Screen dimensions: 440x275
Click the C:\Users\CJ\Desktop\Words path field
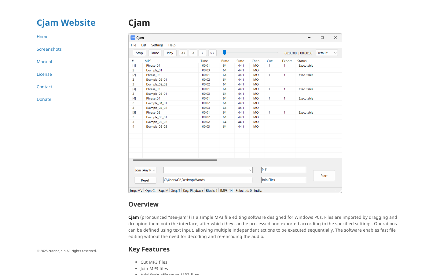click(208, 180)
